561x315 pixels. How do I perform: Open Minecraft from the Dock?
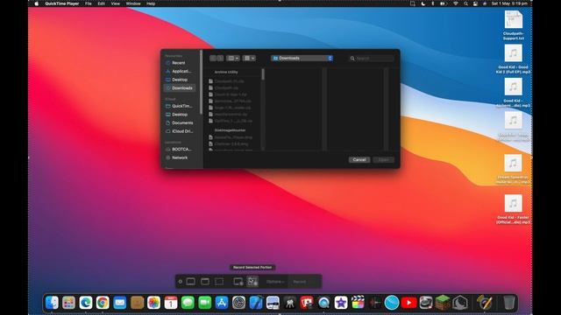point(443,303)
